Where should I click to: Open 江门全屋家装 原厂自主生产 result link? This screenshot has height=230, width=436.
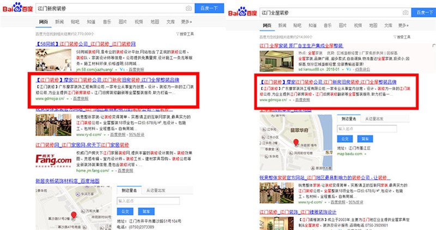(301, 46)
